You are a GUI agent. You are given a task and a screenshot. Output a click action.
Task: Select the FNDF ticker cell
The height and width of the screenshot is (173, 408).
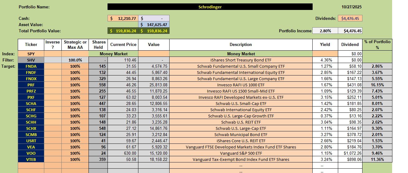[31, 72]
